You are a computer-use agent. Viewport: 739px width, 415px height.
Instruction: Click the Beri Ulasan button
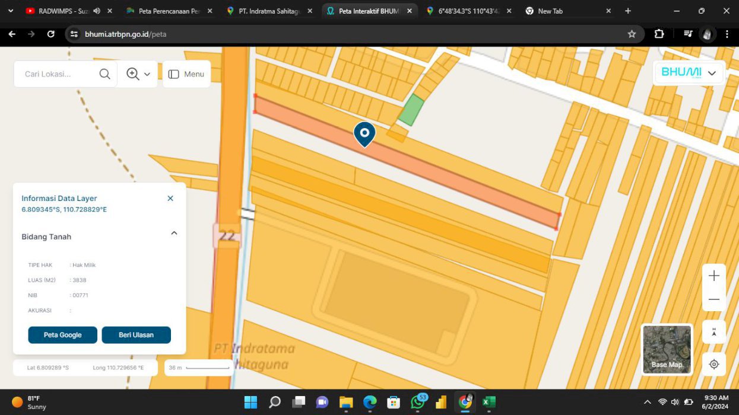(x=136, y=335)
